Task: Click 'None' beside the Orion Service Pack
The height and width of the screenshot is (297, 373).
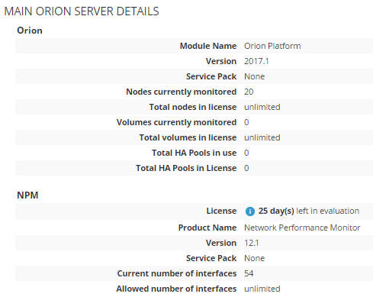Action: (254, 76)
